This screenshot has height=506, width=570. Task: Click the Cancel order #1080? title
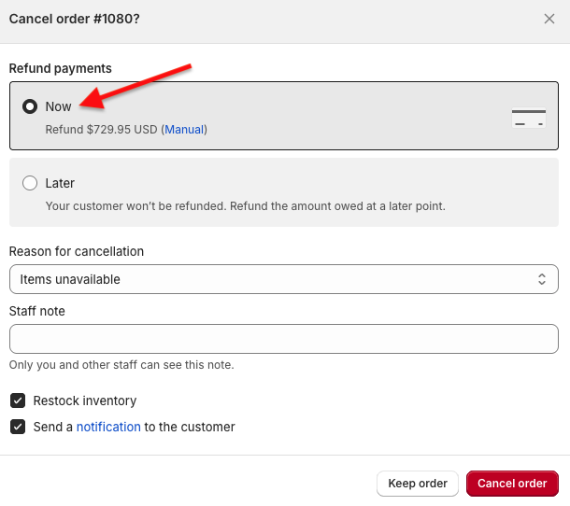click(74, 19)
